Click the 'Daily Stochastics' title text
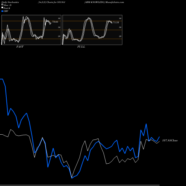The width and height of the screenshot is (186, 186). 10,2
